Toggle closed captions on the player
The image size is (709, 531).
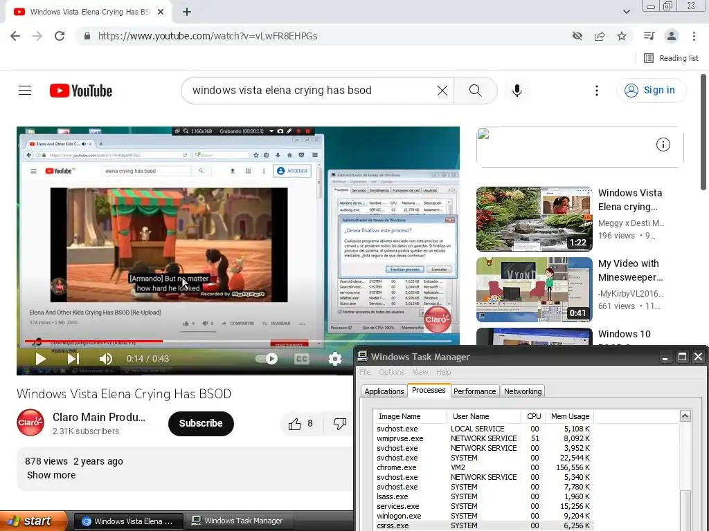pos(302,359)
